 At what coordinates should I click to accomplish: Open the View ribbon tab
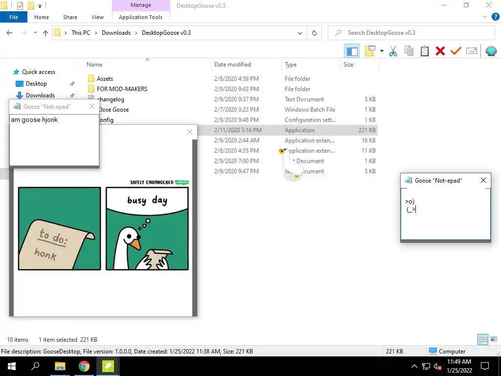[x=97, y=17]
